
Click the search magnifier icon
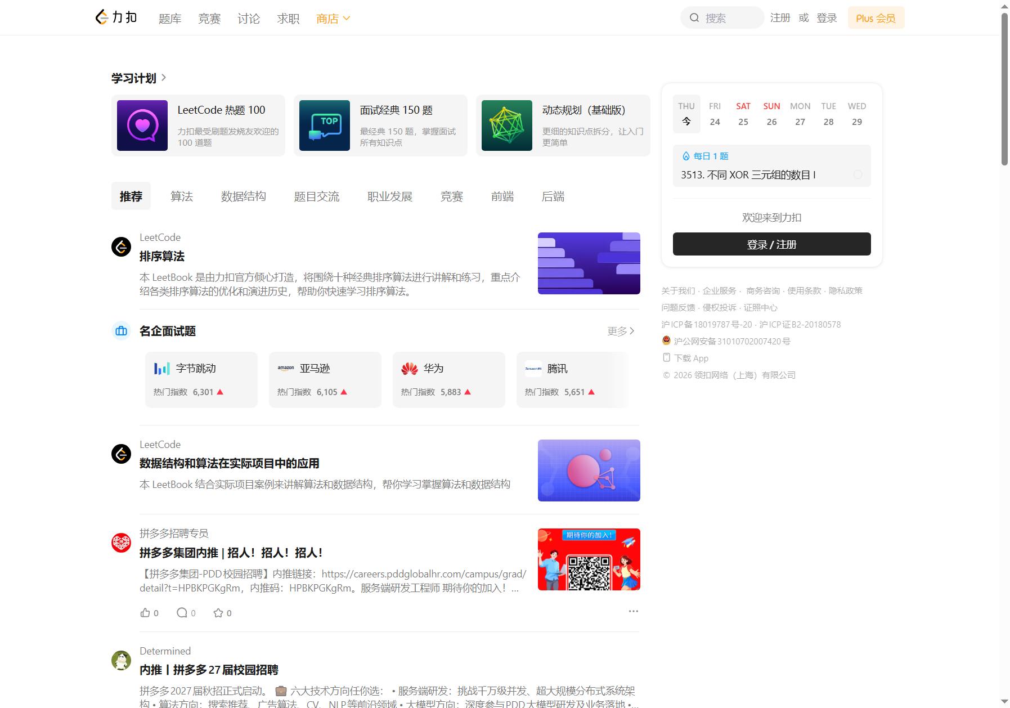[x=694, y=18]
